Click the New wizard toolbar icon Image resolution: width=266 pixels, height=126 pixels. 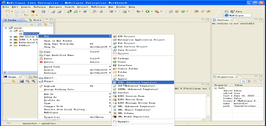click(8, 11)
